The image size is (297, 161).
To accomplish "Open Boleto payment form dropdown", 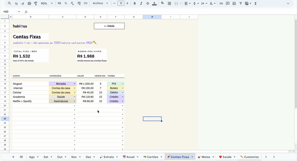I will (x=122, y=88).
